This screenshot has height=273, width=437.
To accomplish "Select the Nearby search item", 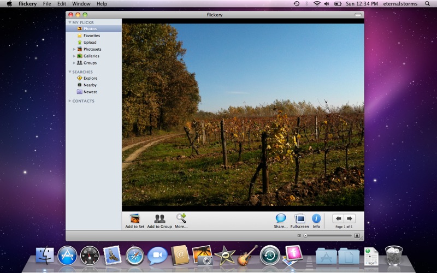I will pos(90,85).
